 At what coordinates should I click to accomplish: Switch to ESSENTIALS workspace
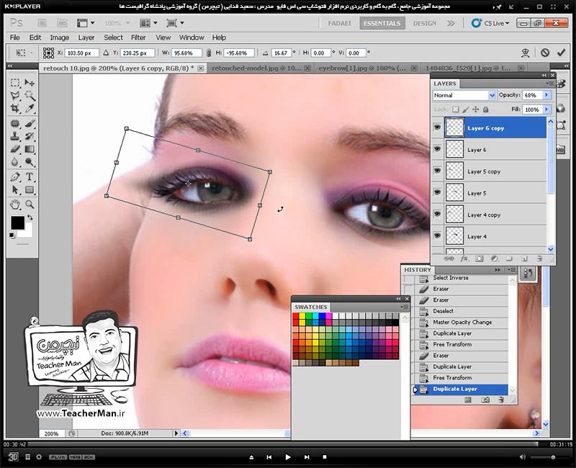(x=382, y=23)
